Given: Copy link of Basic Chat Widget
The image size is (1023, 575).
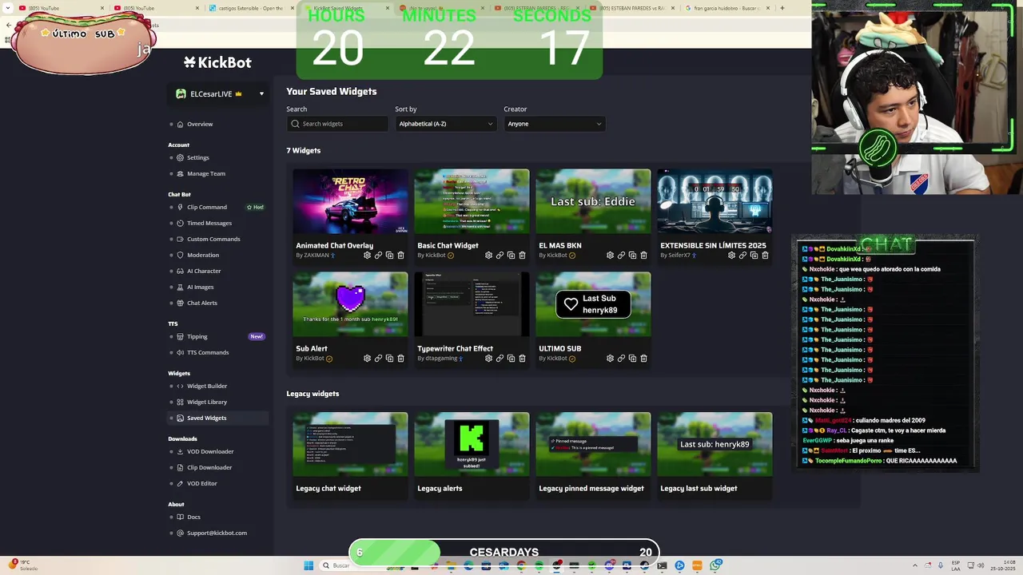Looking at the screenshot, I should (500, 256).
